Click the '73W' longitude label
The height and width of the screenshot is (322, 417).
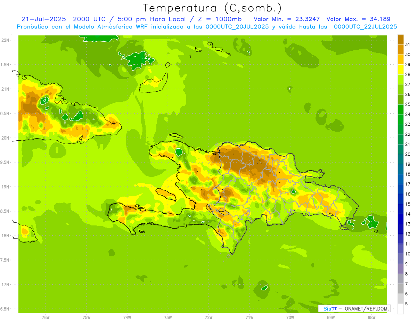click(168, 317)
